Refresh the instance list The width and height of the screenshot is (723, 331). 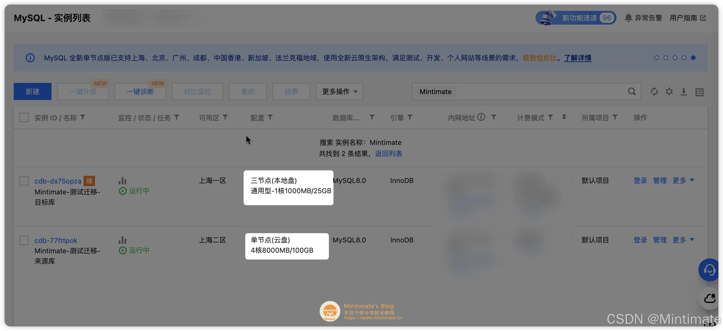click(654, 91)
